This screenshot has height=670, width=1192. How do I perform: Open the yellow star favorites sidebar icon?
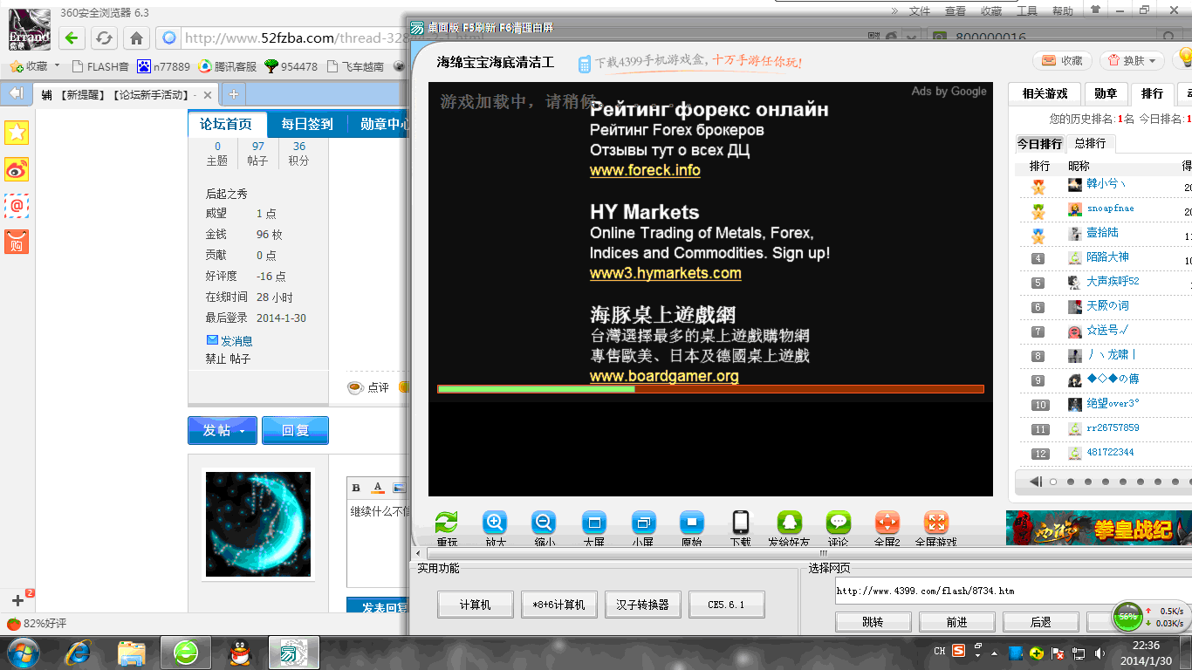coord(17,132)
